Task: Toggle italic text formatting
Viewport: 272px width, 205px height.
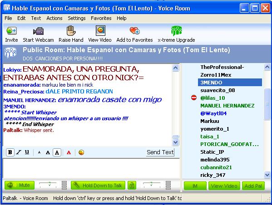Action: pos(19,152)
